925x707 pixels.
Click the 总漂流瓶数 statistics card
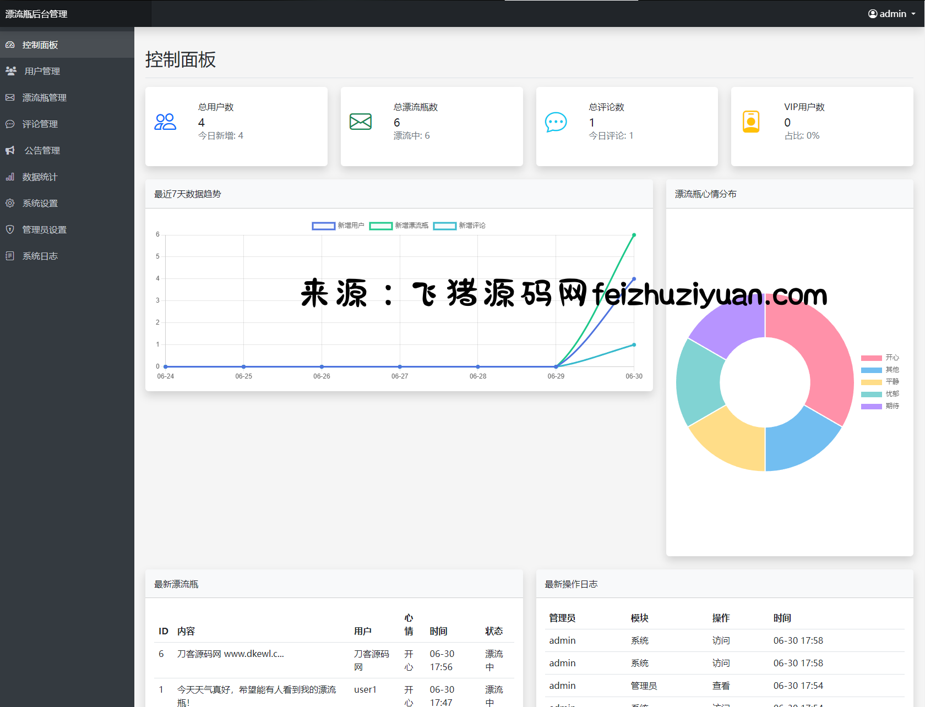click(431, 126)
